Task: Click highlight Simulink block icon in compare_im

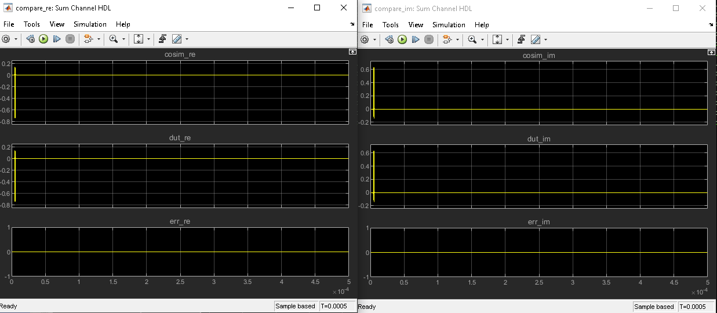Action: pos(447,39)
